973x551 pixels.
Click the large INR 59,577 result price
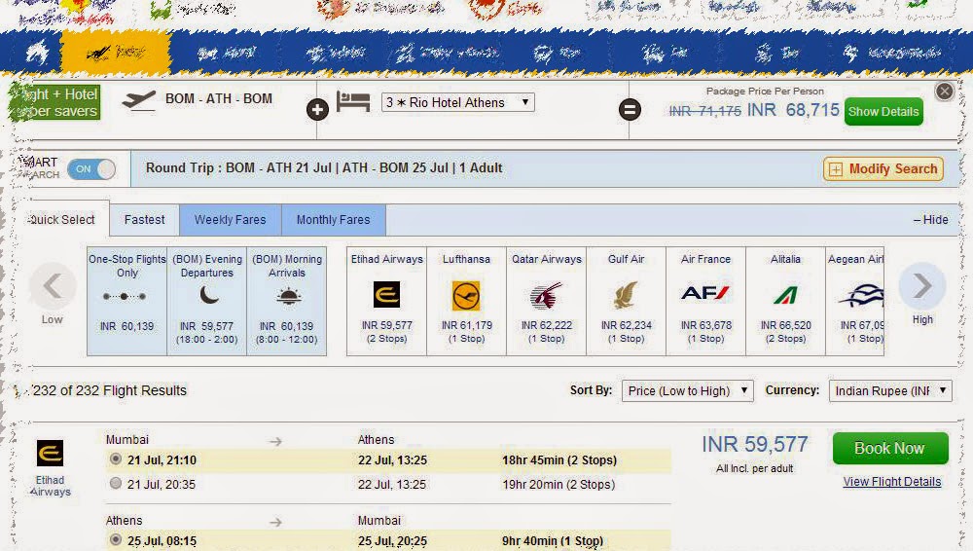755,445
